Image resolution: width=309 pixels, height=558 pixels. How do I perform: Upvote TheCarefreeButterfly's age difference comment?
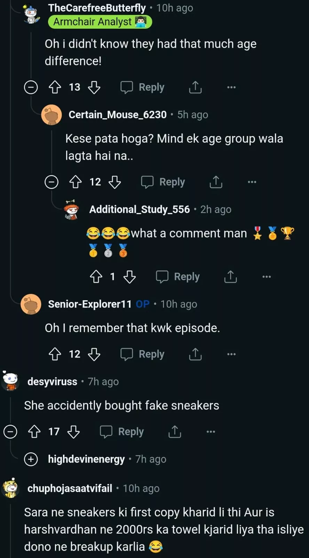[55, 87]
